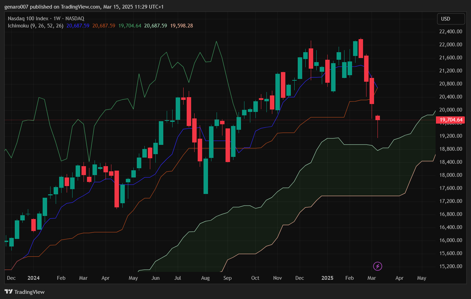Click the Nov label on time axis
This screenshot has width=471, height=299.
click(277, 278)
